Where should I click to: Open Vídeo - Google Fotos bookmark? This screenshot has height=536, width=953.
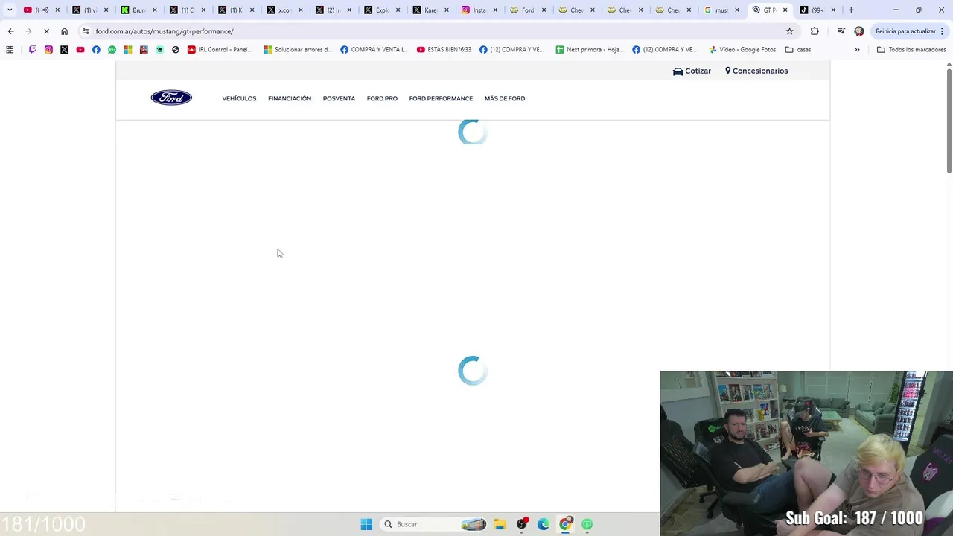742,49
